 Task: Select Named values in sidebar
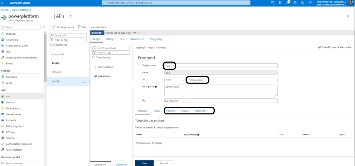[x=13, y=114]
